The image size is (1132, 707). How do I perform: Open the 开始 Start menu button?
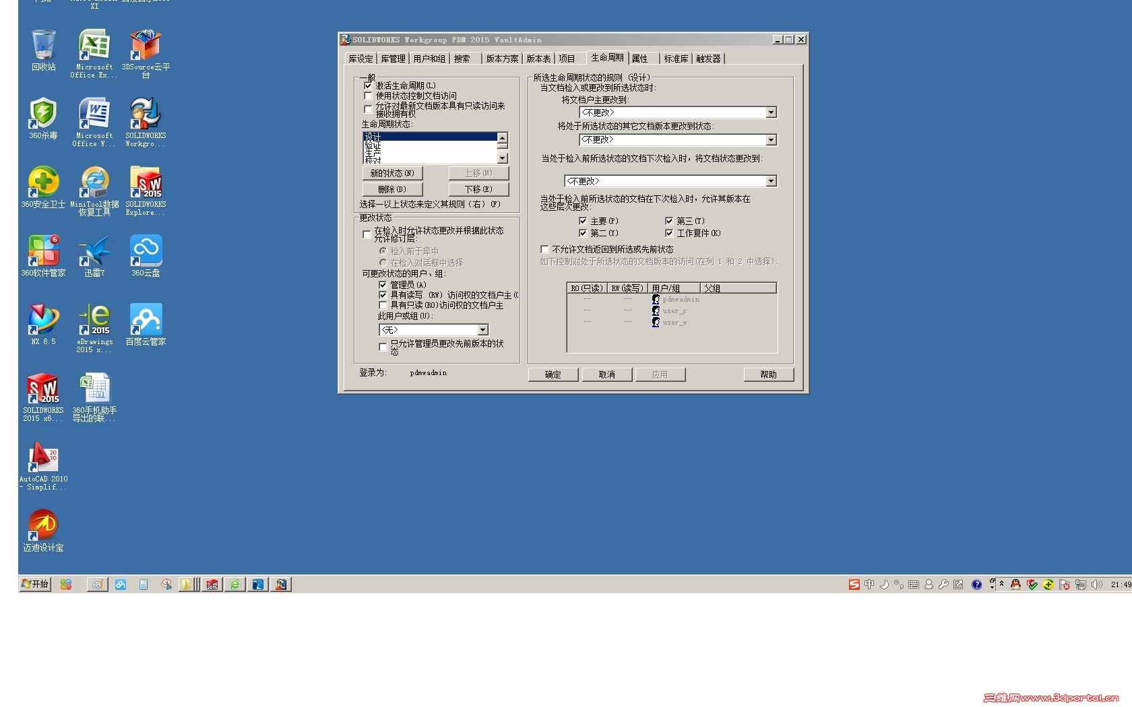(35, 584)
